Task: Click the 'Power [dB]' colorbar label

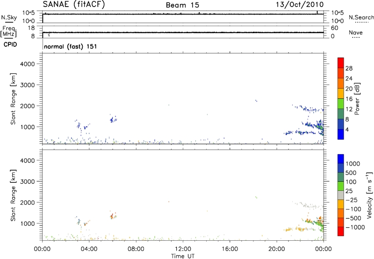Action: pyautogui.click(x=357, y=99)
